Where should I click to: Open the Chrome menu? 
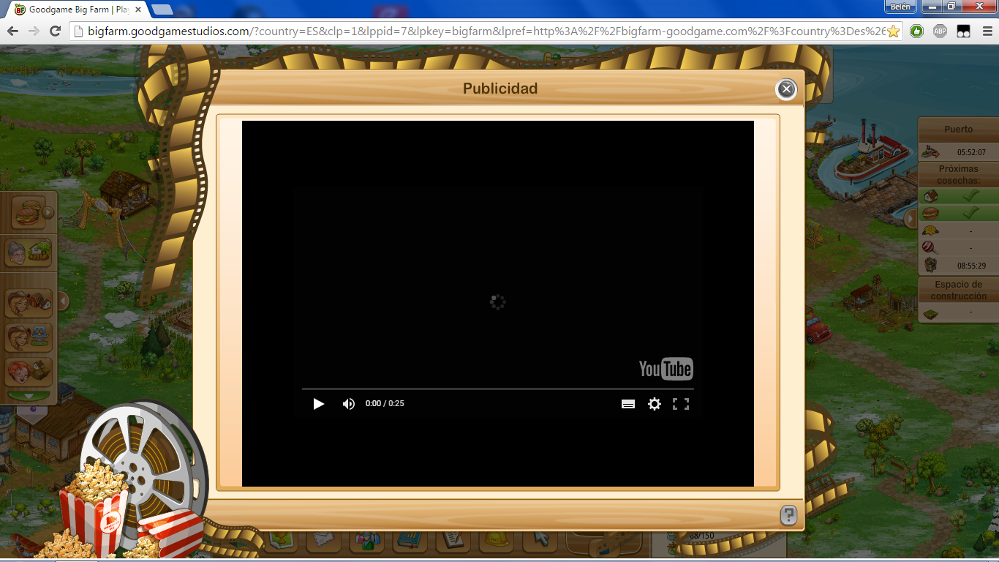point(987,31)
